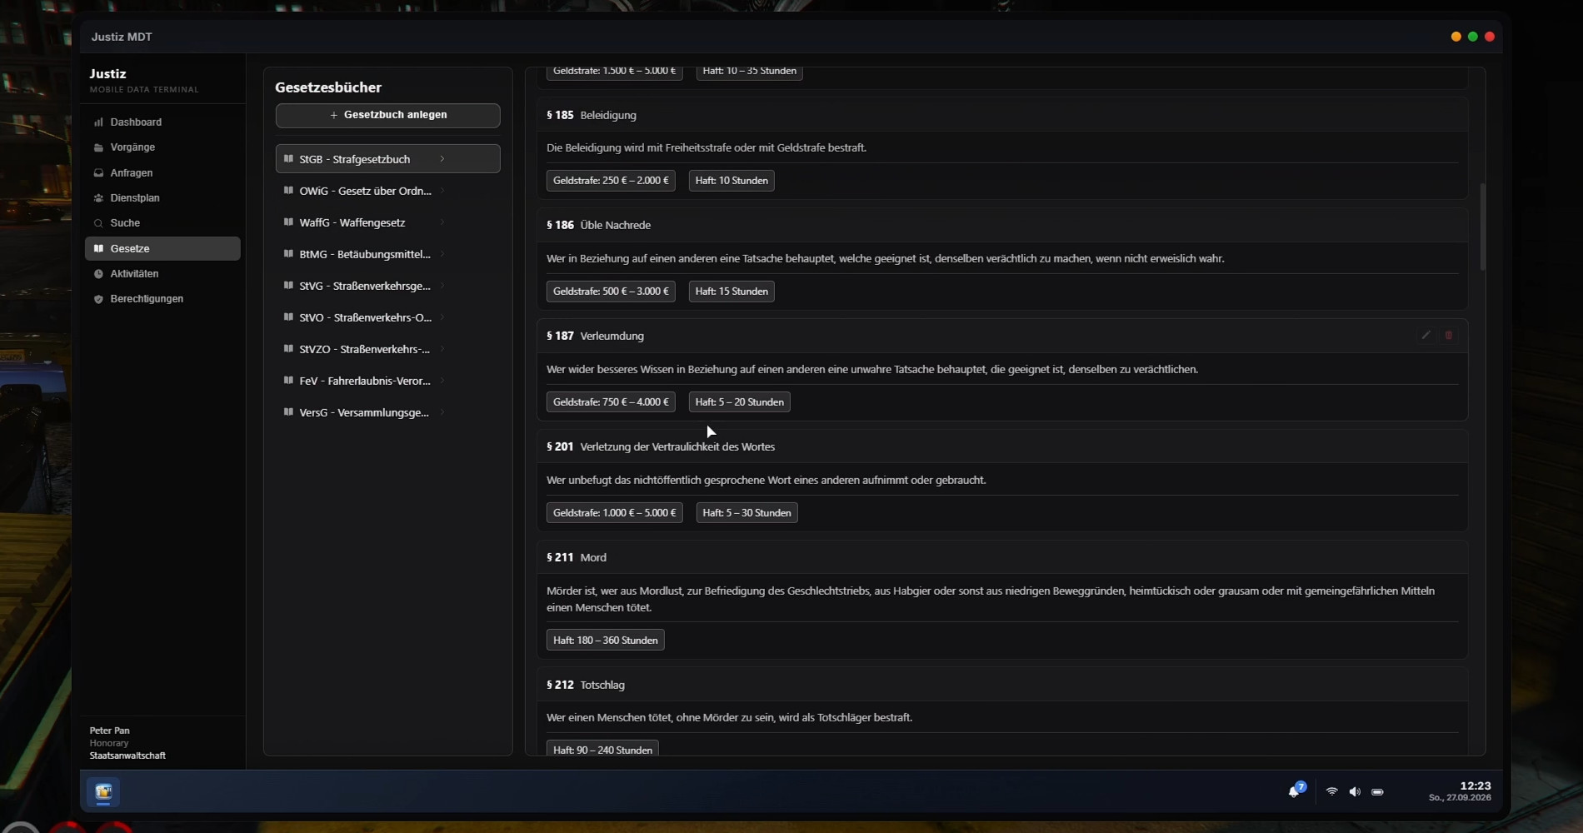Click the § 201 Verletzung der Vertraulichkeit heading
1583x833 pixels.
[661, 446]
